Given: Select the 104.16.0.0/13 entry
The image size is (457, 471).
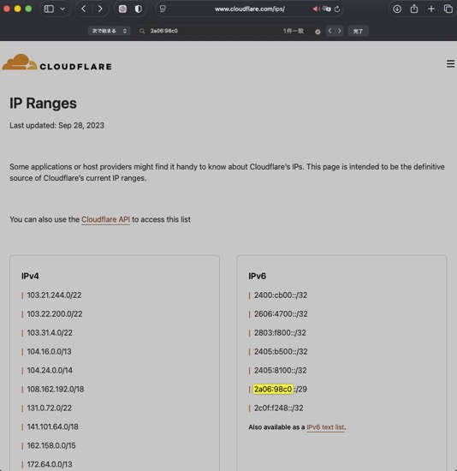Looking at the screenshot, I should tap(50, 352).
